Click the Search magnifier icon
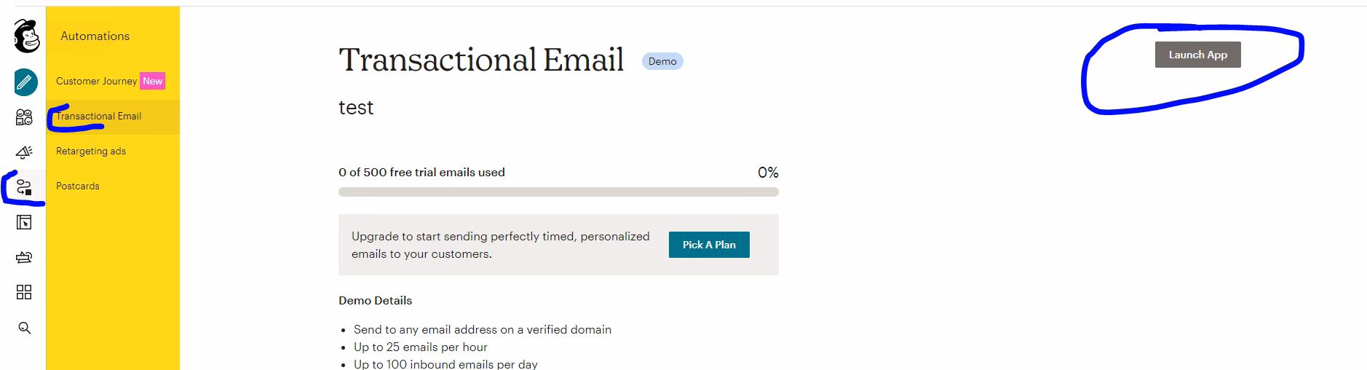Screen dimensions: 1367x370 pos(24,328)
